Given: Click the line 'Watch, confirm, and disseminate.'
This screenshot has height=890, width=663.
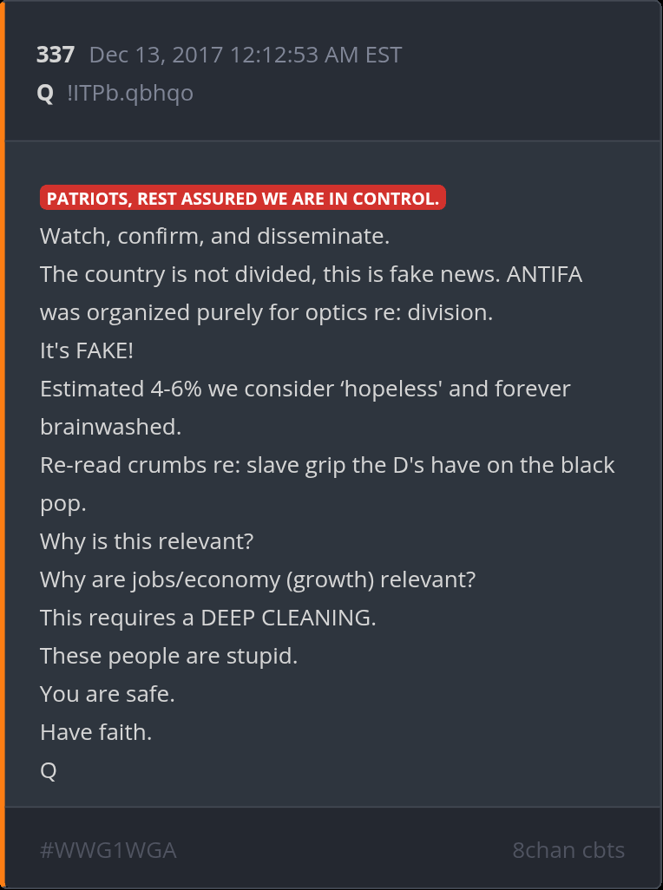Looking at the screenshot, I should point(214,236).
